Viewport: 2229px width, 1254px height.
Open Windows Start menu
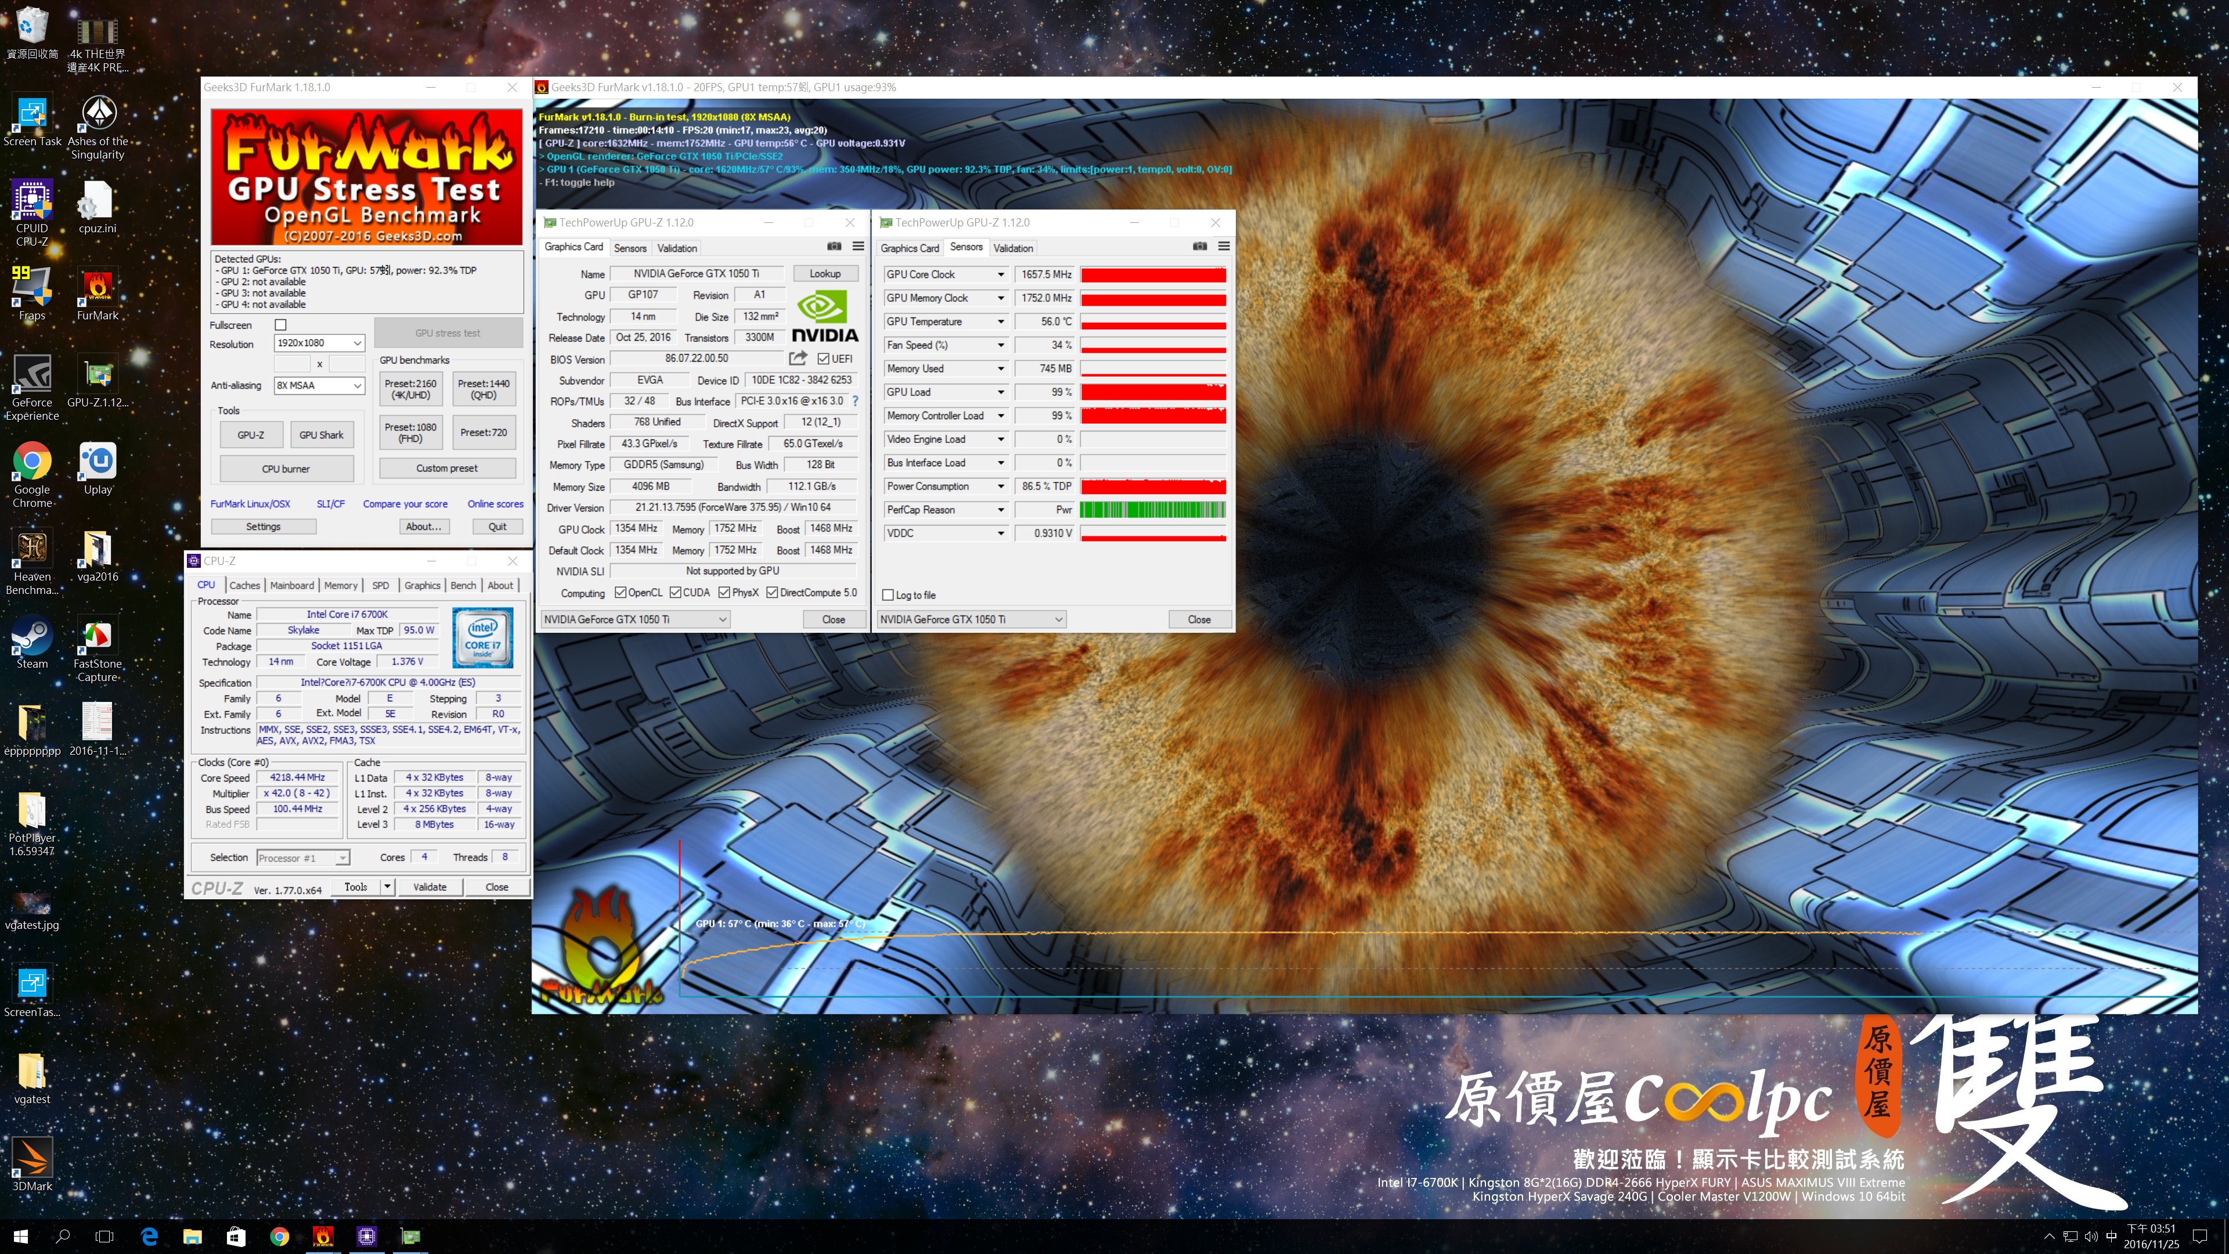click(x=21, y=1237)
